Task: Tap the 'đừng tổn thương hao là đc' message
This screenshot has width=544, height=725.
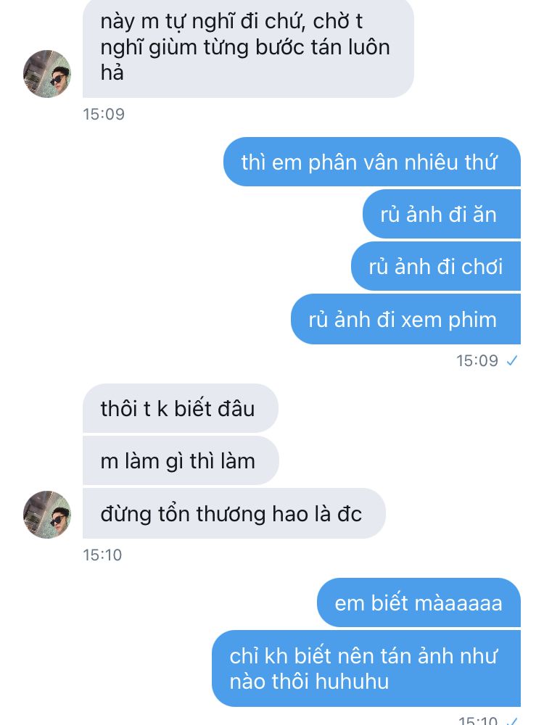Action: pyautogui.click(x=234, y=513)
